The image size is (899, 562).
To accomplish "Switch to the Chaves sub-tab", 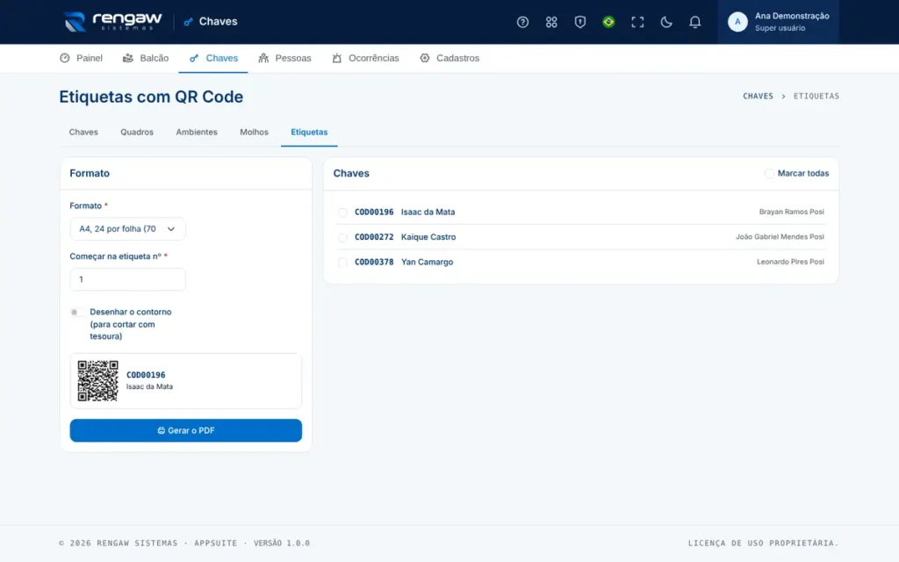I will point(83,132).
